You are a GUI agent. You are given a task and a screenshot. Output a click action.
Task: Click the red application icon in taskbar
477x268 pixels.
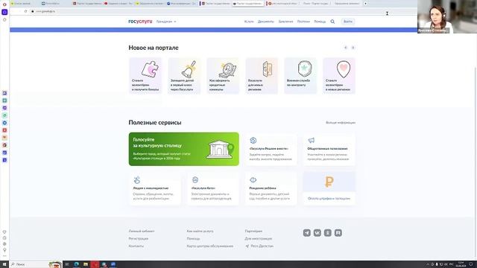click(x=95, y=264)
